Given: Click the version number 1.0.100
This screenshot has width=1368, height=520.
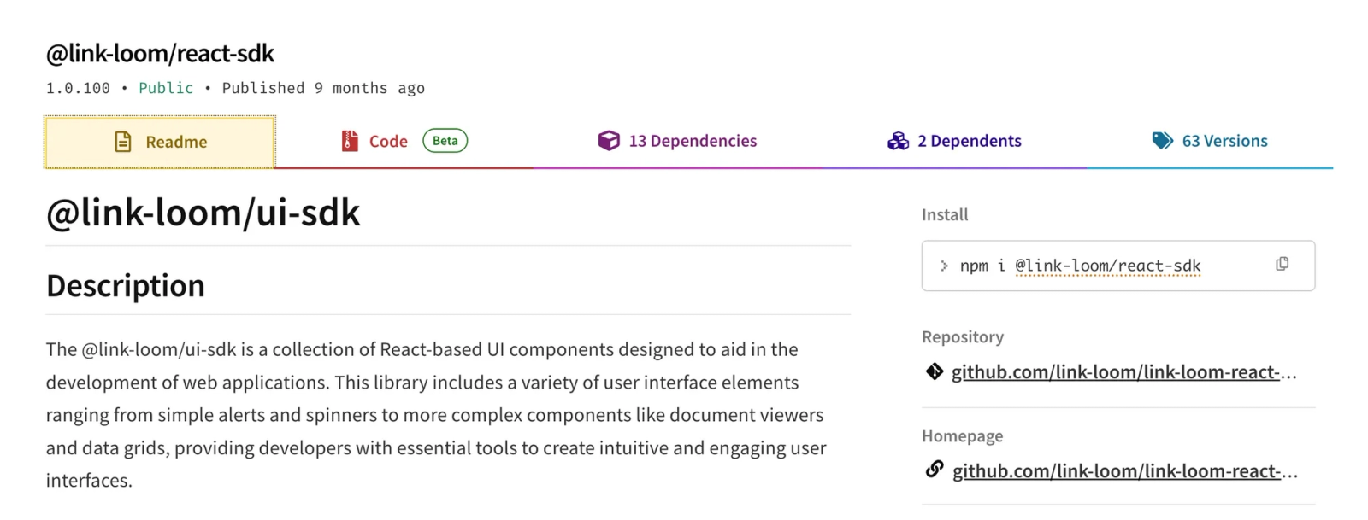Looking at the screenshot, I should click(x=78, y=88).
